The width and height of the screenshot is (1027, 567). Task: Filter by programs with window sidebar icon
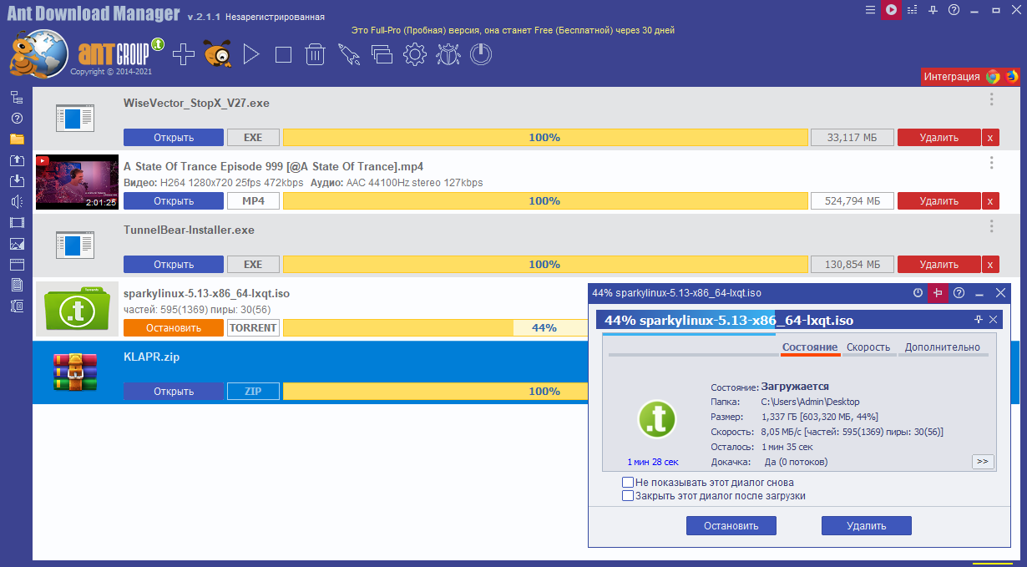pyautogui.click(x=17, y=265)
